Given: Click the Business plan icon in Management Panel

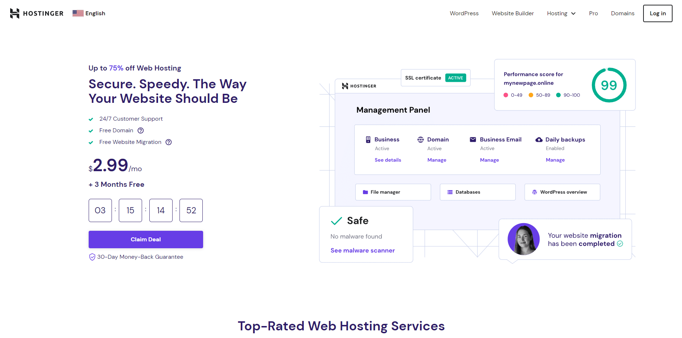Looking at the screenshot, I should coord(368,140).
